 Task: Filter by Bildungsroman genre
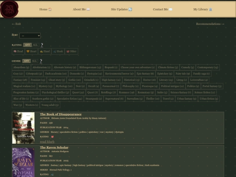(90, 67)
